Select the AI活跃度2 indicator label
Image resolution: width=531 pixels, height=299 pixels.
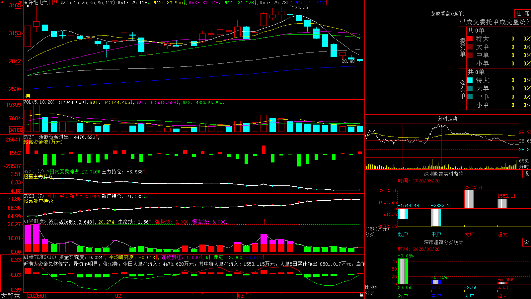[35, 222]
